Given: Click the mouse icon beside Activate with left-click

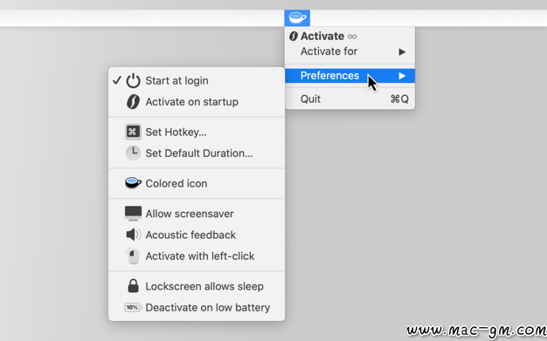Looking at the screenshot, I should [x=133, y=256].
